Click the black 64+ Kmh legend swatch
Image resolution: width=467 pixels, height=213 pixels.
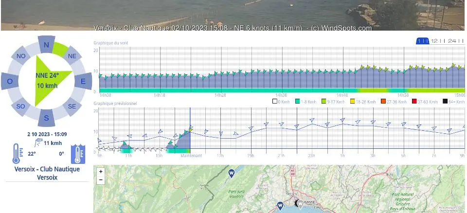click(445, 101)
